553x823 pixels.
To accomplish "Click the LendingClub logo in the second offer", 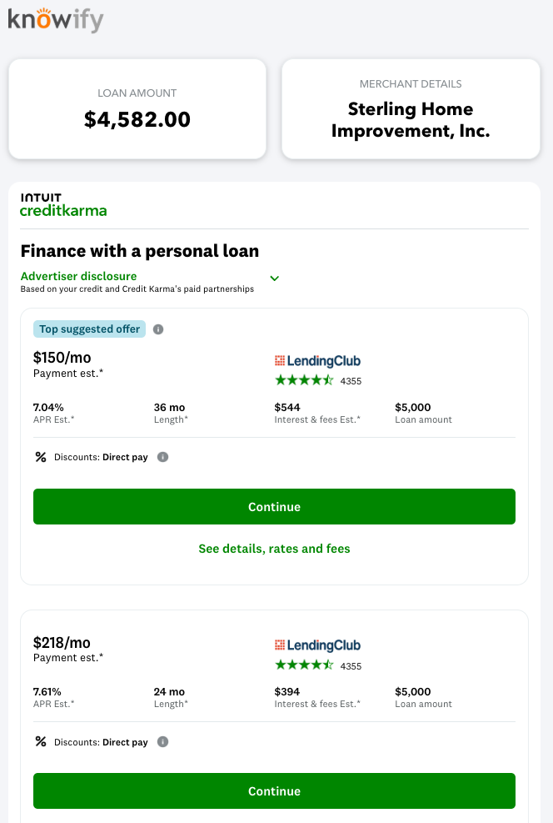I will click(317, 645).
